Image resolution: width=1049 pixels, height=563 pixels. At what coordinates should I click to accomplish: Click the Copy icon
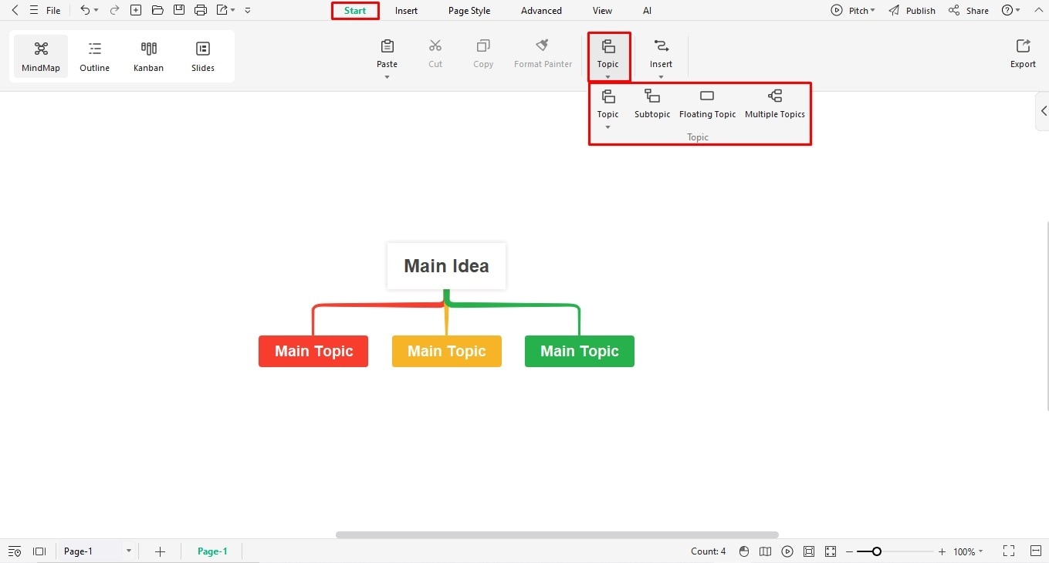[x=483, y=46]
